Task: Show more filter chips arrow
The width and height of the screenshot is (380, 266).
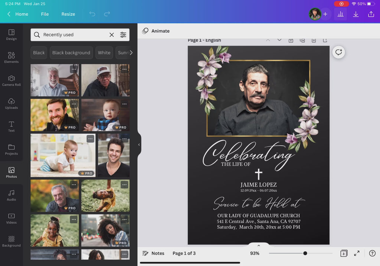Action: [131, 53]
